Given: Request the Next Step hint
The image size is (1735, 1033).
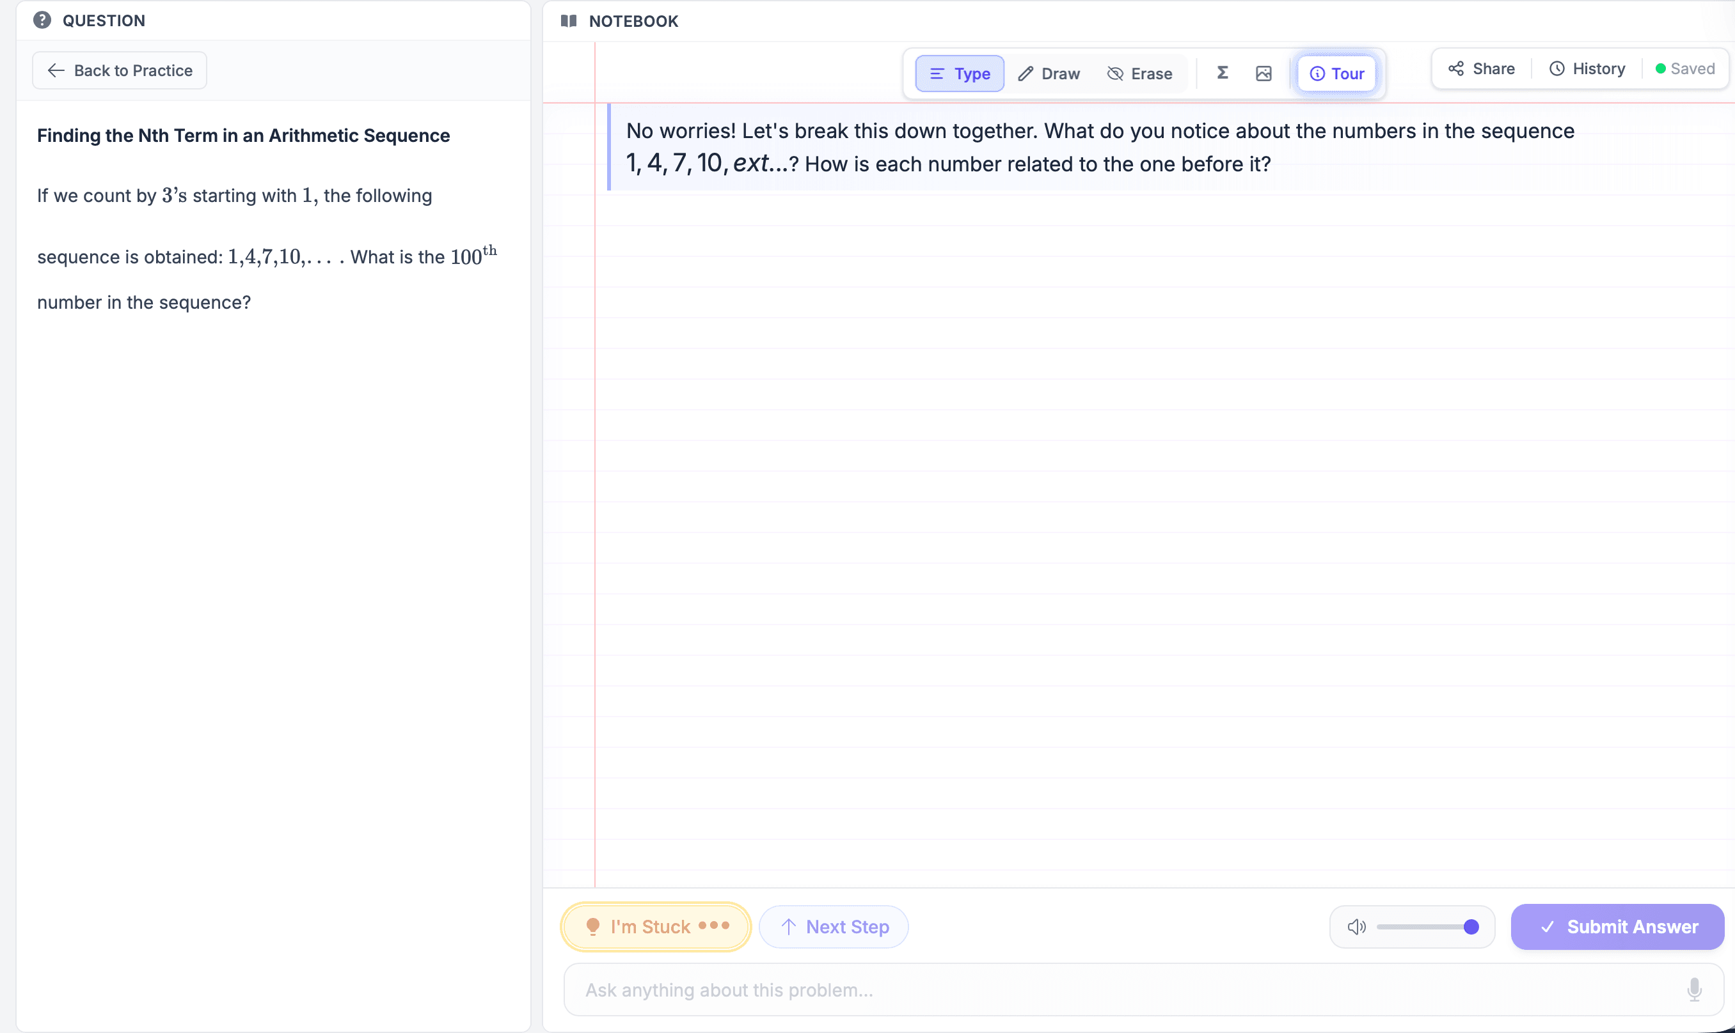Looking at the screenshot, I should click(834, 926).
